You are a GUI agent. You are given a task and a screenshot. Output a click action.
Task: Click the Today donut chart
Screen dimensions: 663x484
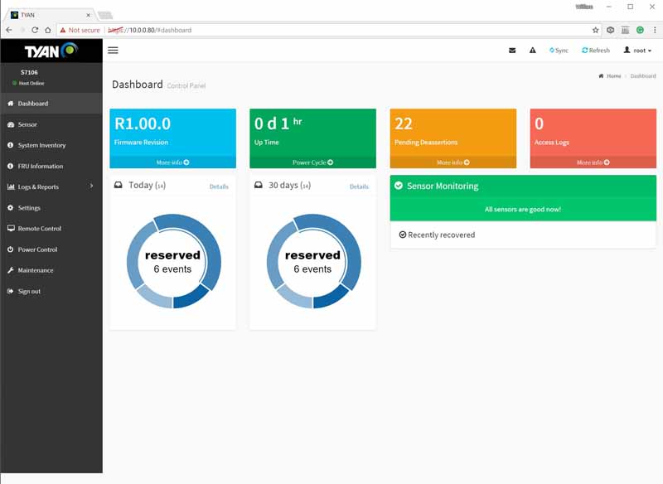tap(173, 261)
